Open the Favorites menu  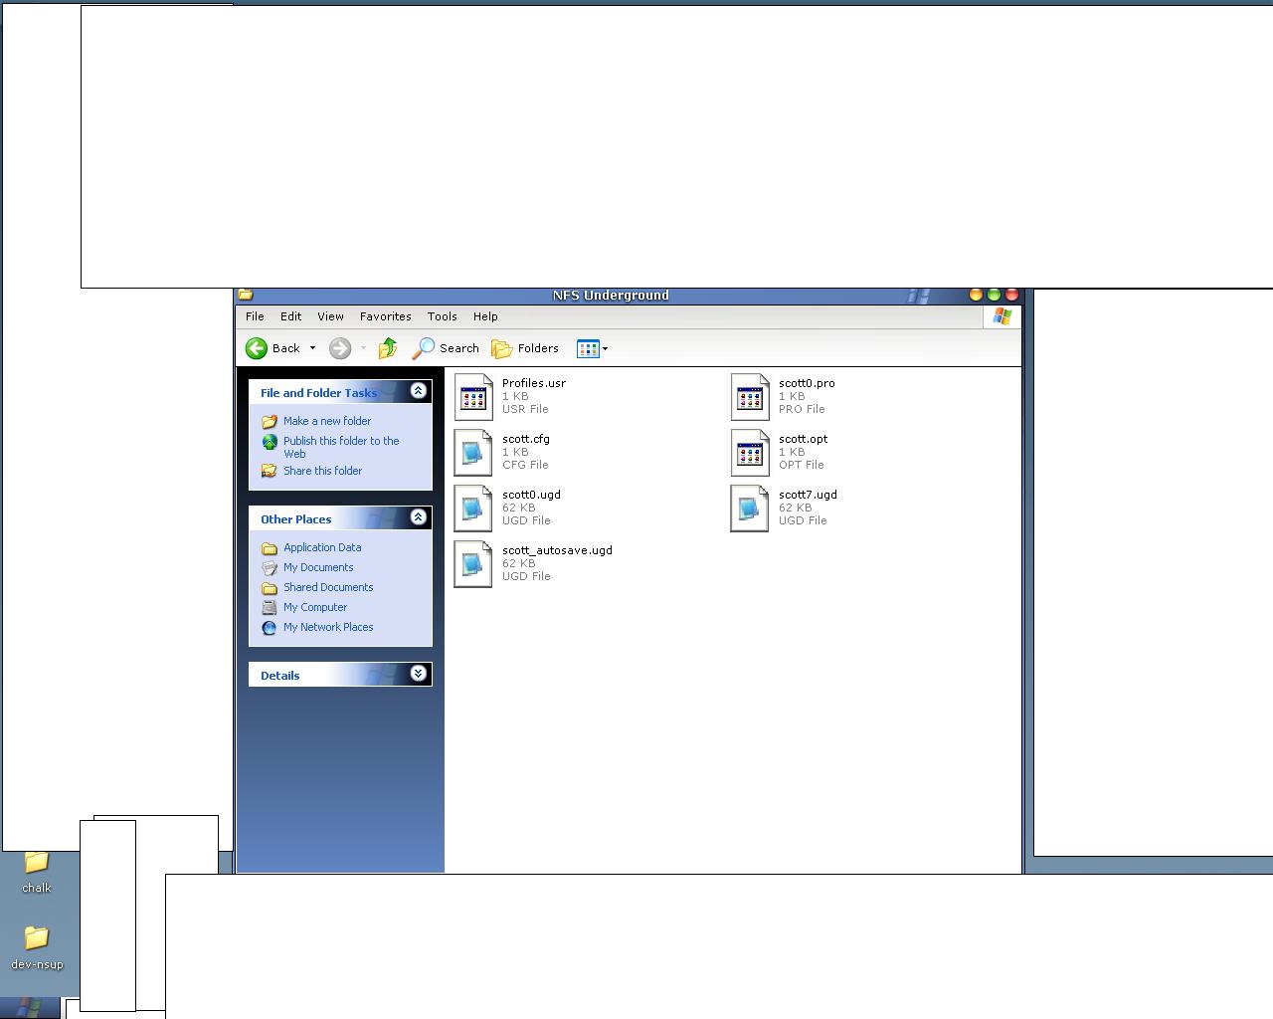coord(385,316)
